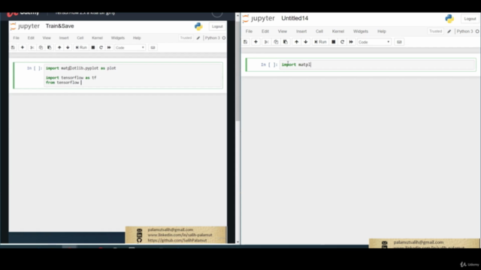This screenshot has height=270, width=481.
Task: Restart kernel in Untitled14 notebook
Action: coord(343,42)
